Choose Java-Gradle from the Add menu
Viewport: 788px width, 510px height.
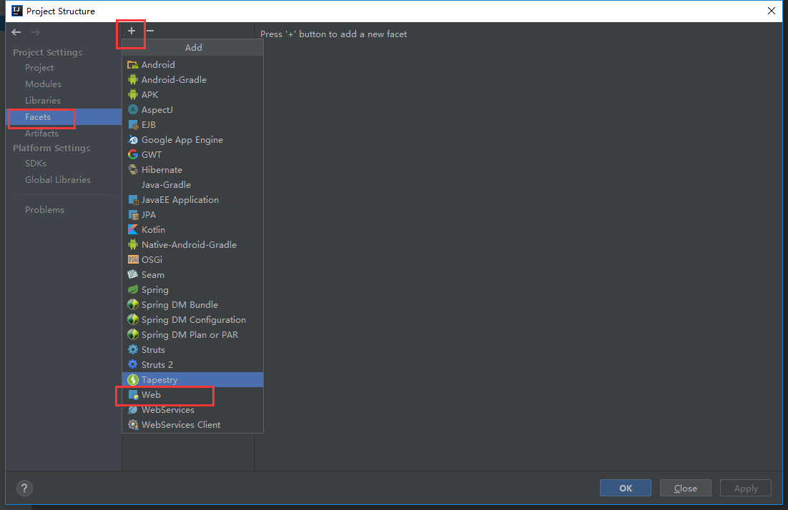[x=192, y=185]
